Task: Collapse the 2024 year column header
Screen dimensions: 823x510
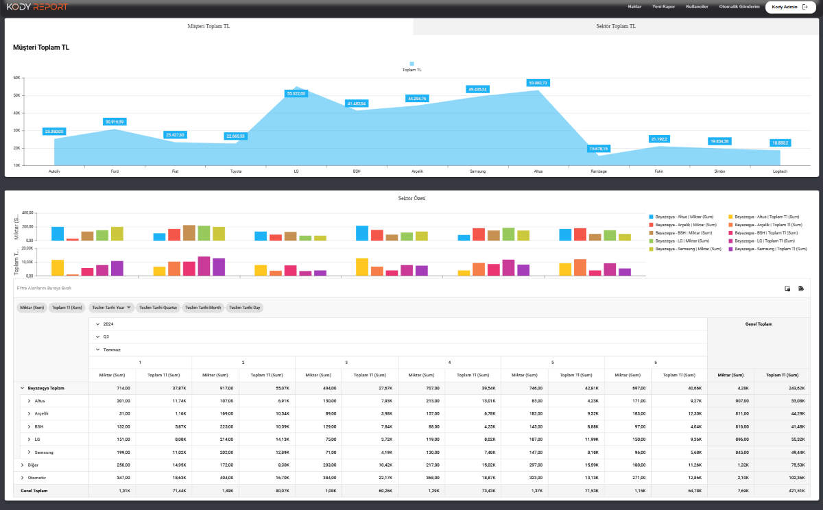Action: (97, 324)
